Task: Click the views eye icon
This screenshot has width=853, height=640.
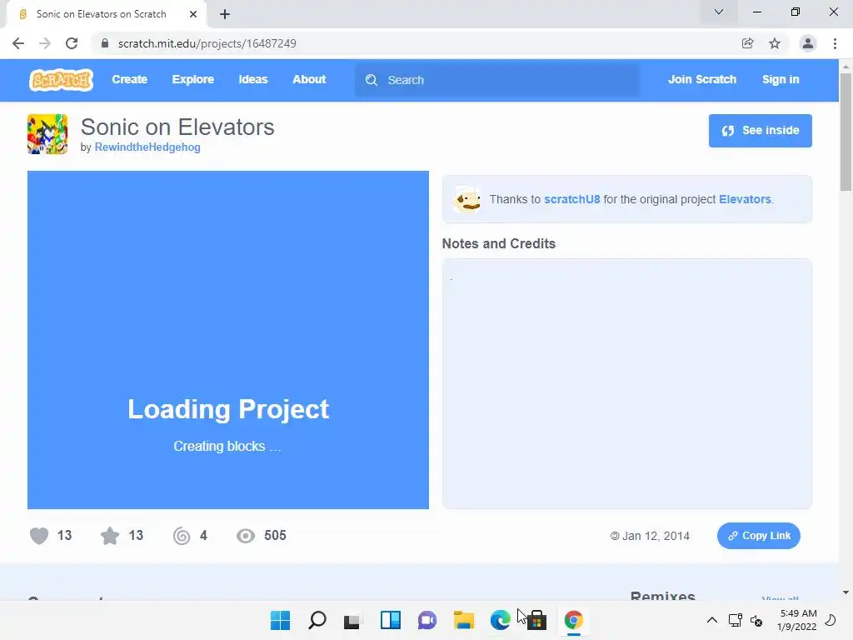Action: (246, 536)
